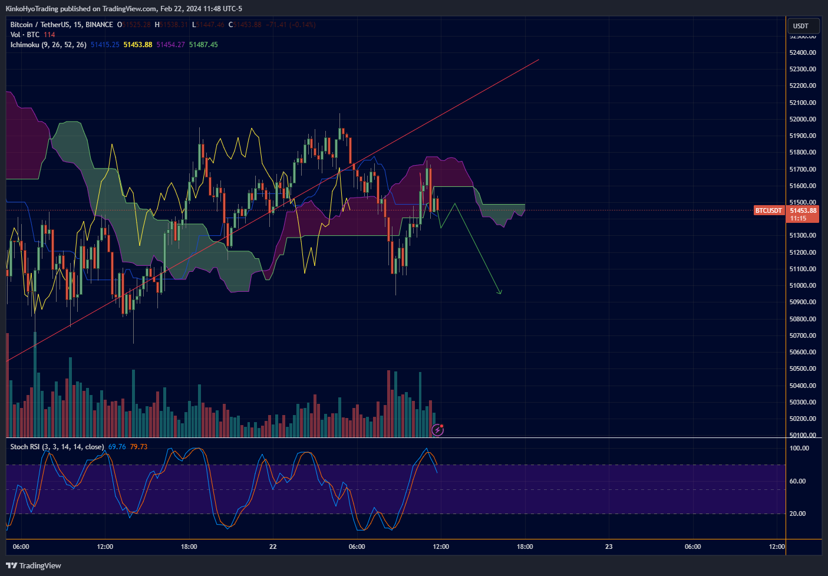Click the 11:15 candle countdown timer
This screenshot has width=828, height=576.
(x=798, y=218)
